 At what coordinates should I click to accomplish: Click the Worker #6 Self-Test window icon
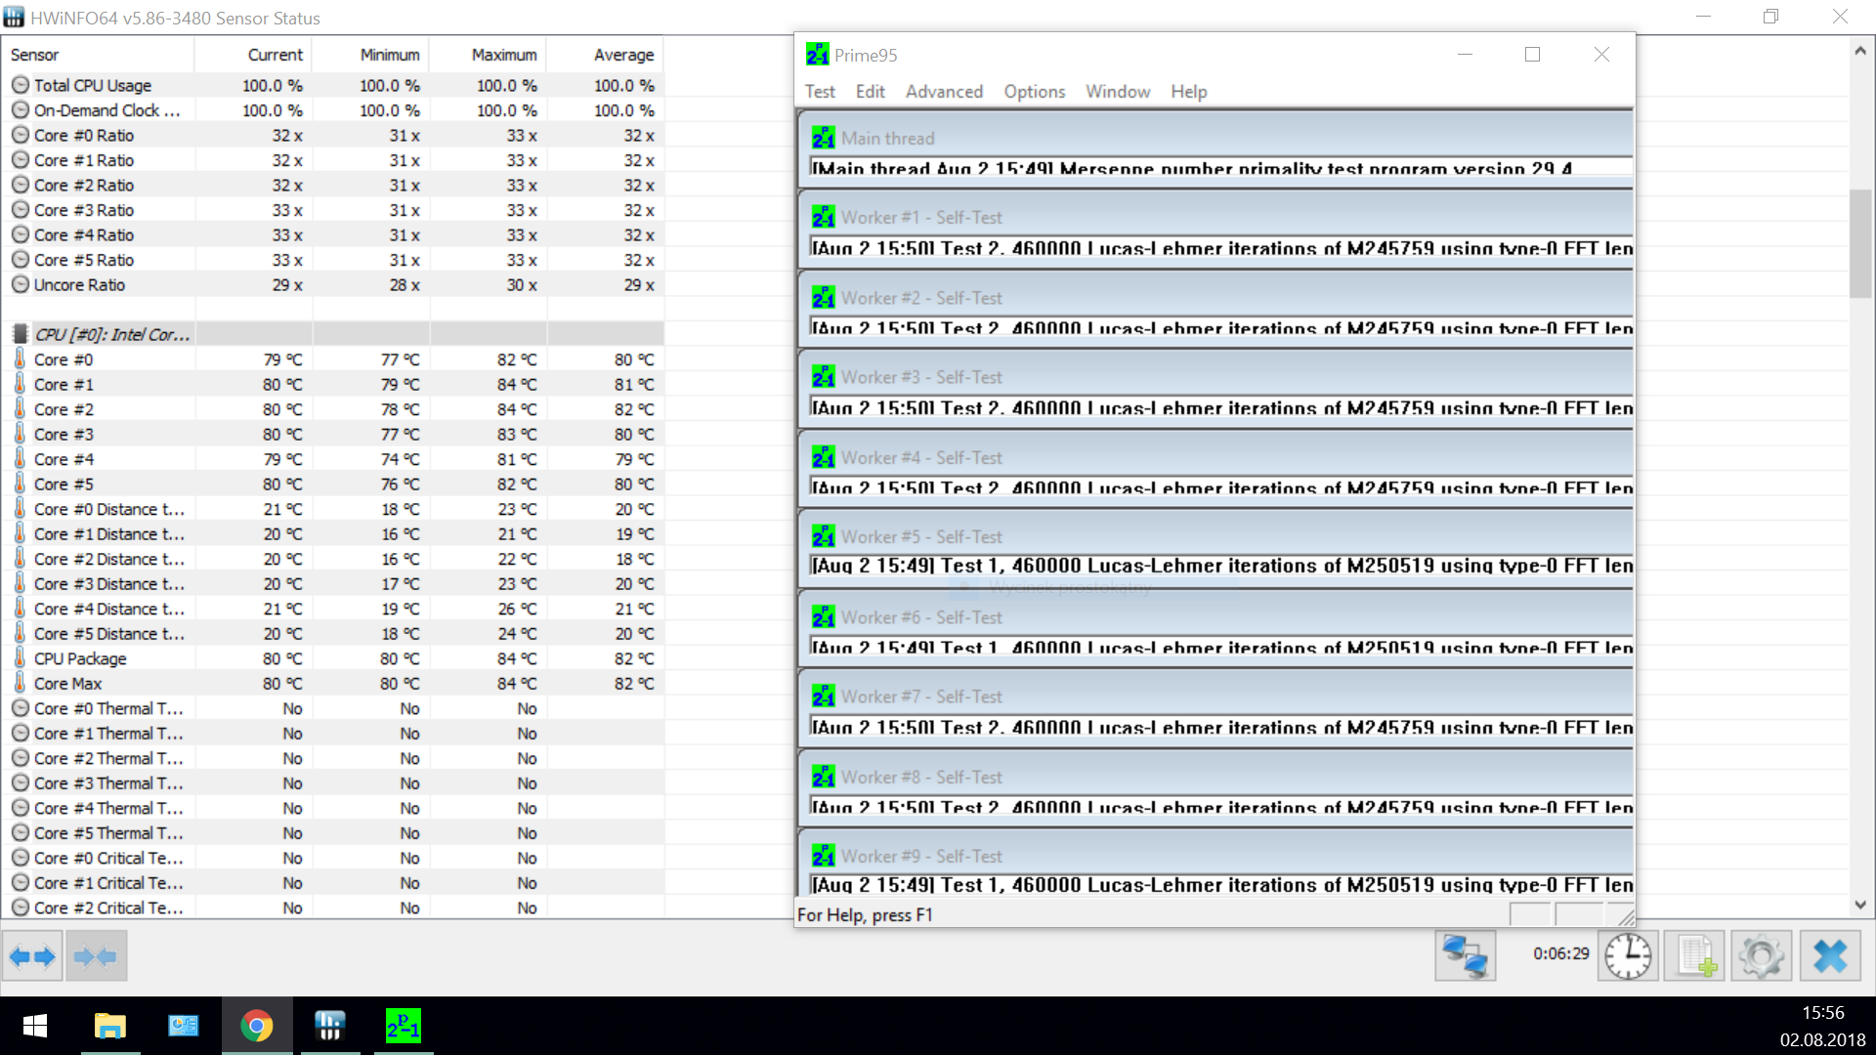tap(823, 616)
